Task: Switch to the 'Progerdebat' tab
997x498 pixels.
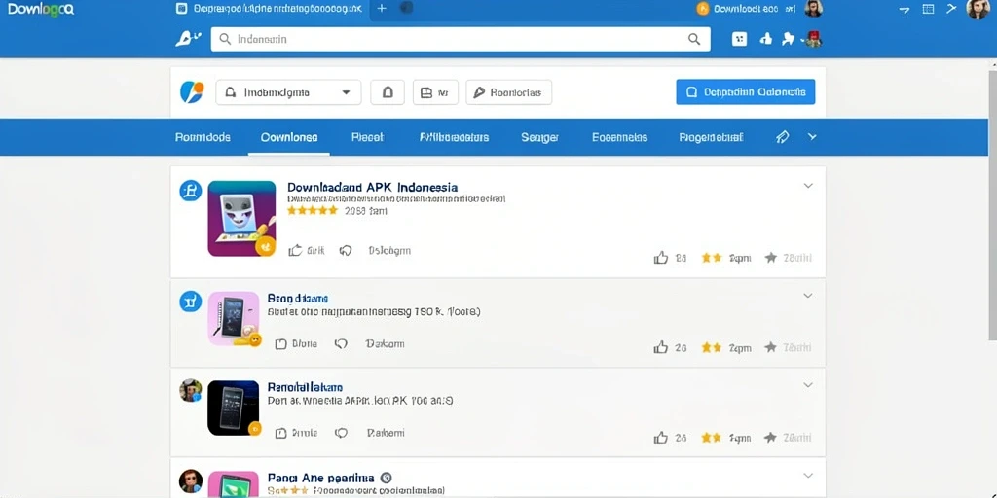Action: tap(711, 137)
